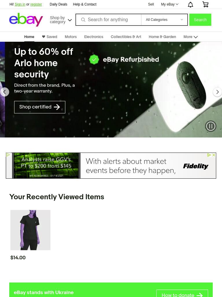Close the Fidelity ad with X icon
222x297 pixels.
(x=214, y=155)
